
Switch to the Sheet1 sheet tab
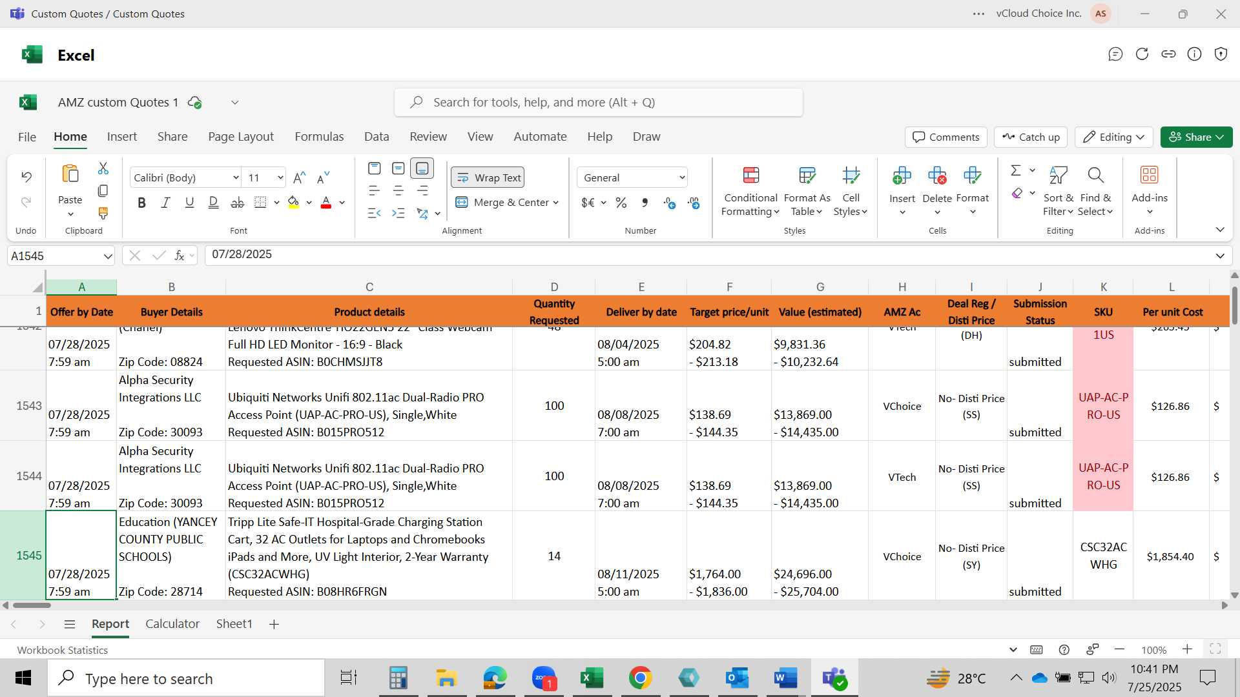[234, 624]
